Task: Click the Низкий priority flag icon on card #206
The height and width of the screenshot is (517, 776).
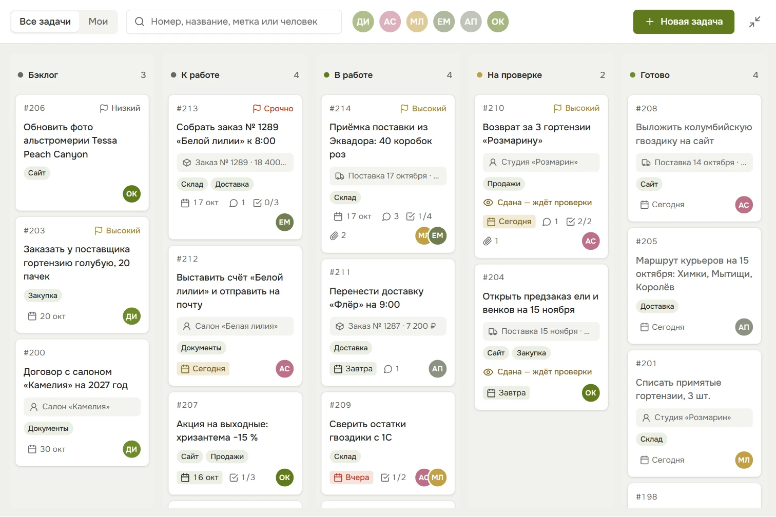Action: 104,108
